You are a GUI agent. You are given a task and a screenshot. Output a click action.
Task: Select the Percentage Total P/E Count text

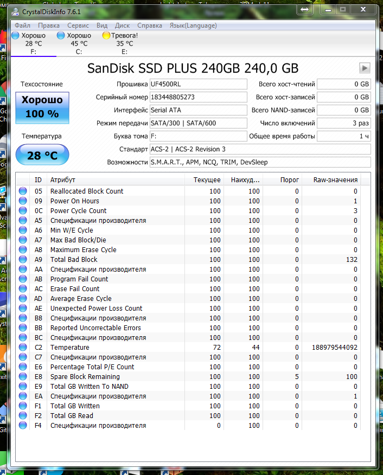[x=92, y=367]
